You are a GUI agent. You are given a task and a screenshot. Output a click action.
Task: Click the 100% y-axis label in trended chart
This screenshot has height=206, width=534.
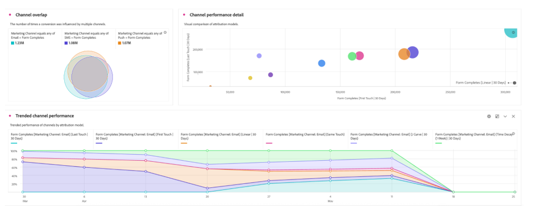[x=14, y=151]
